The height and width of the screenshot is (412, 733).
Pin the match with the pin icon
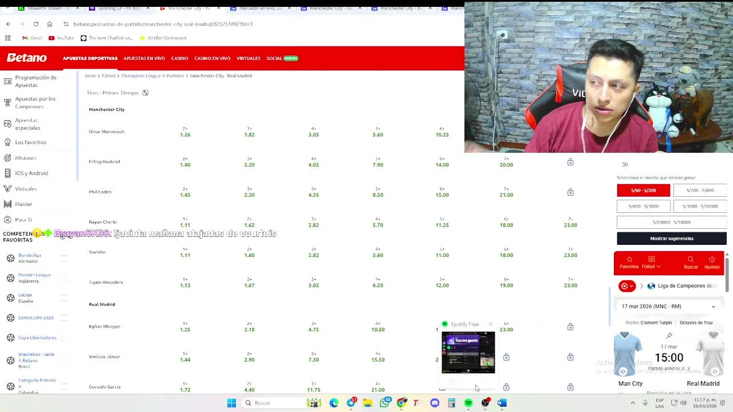(669, 336)
